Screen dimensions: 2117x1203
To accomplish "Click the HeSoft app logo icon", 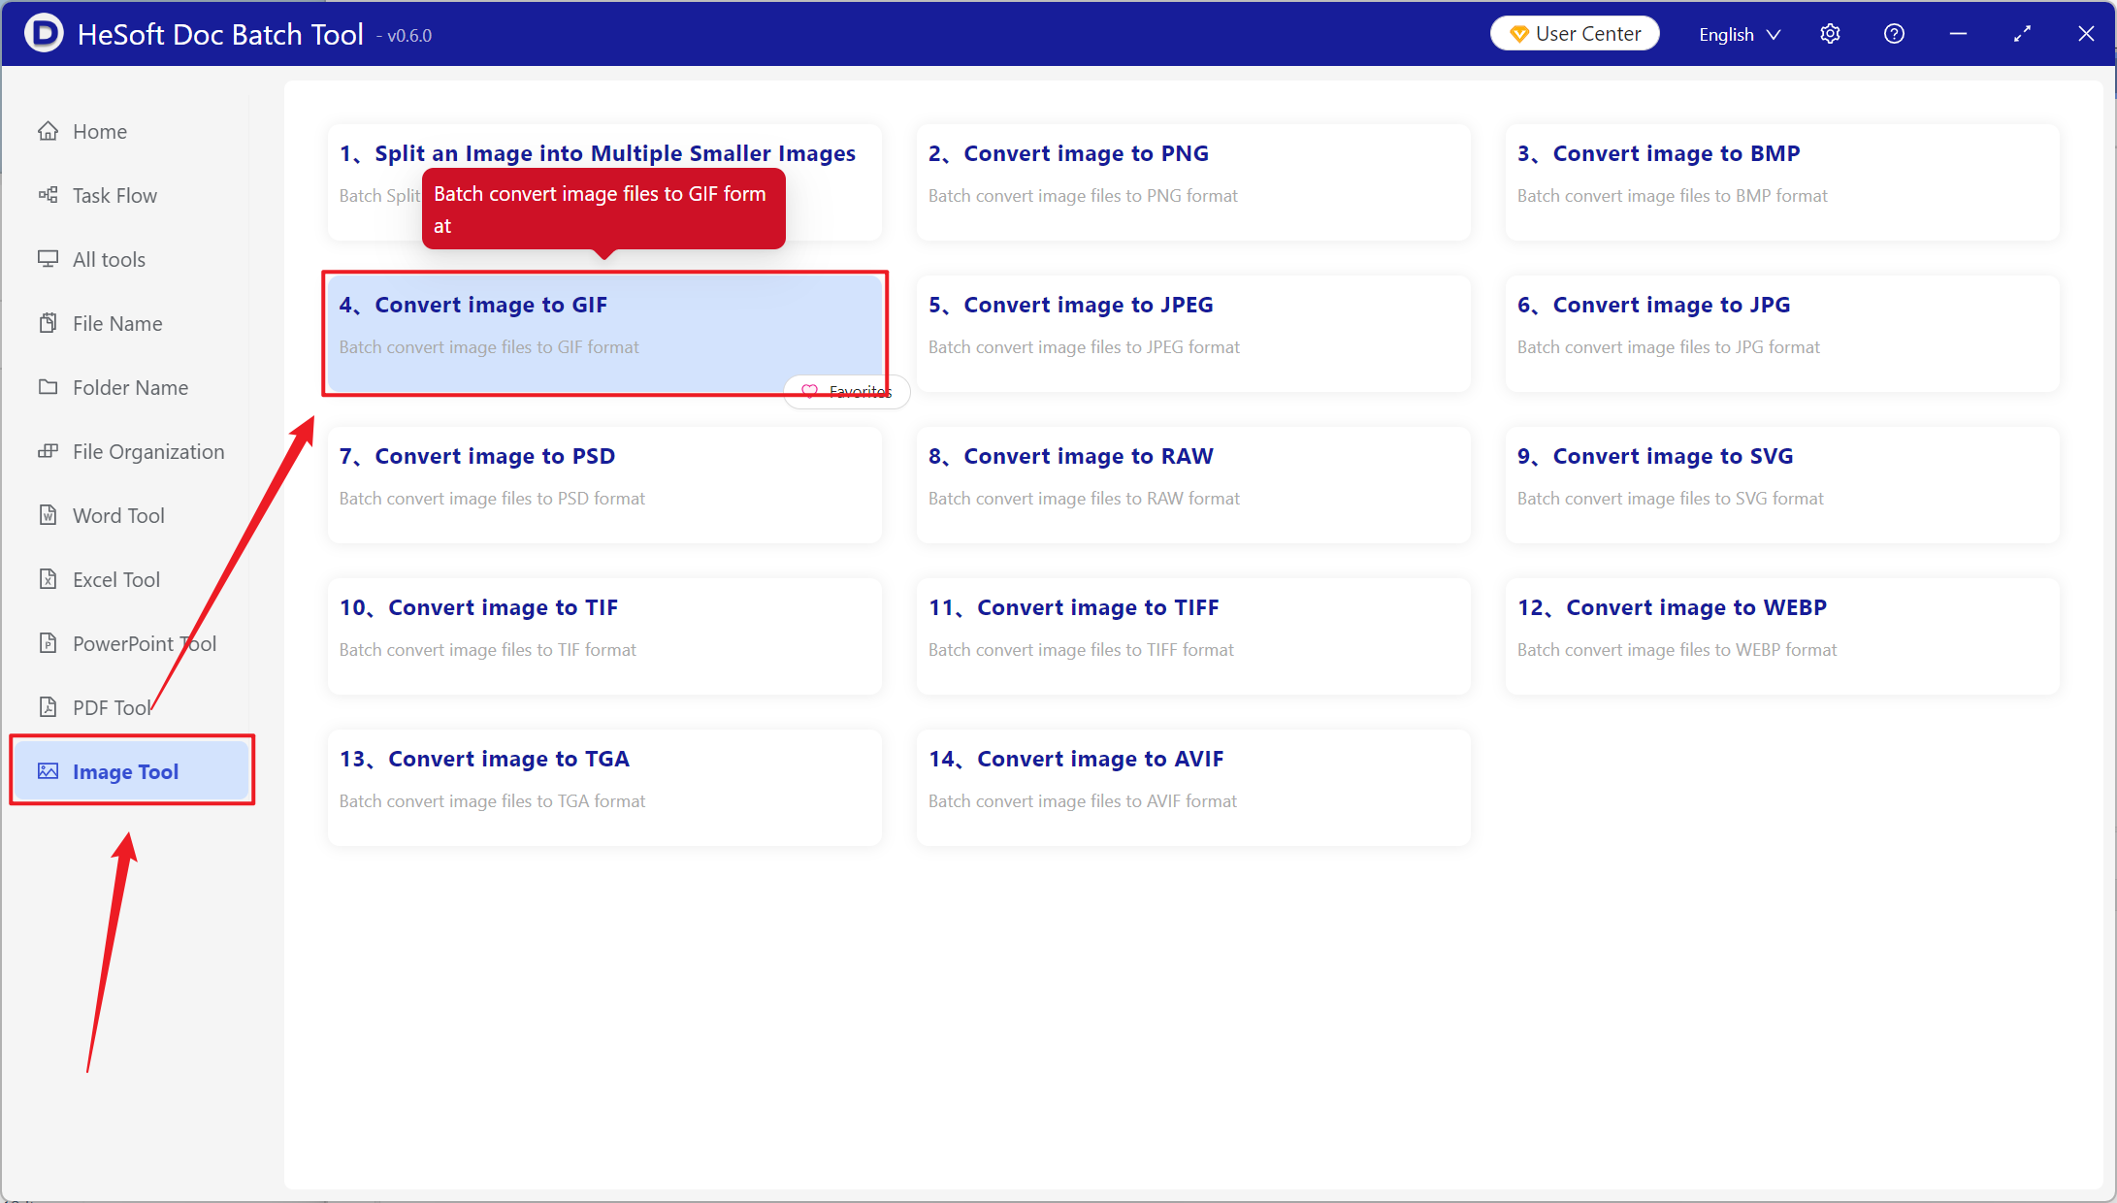I will point(44,34).
